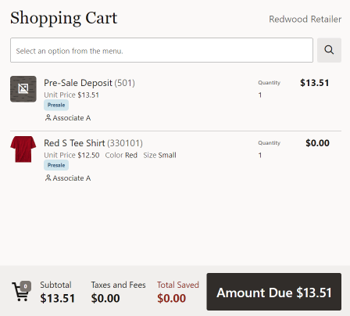Click the Red S Tee Shirt thumbnail

[23, 149]
